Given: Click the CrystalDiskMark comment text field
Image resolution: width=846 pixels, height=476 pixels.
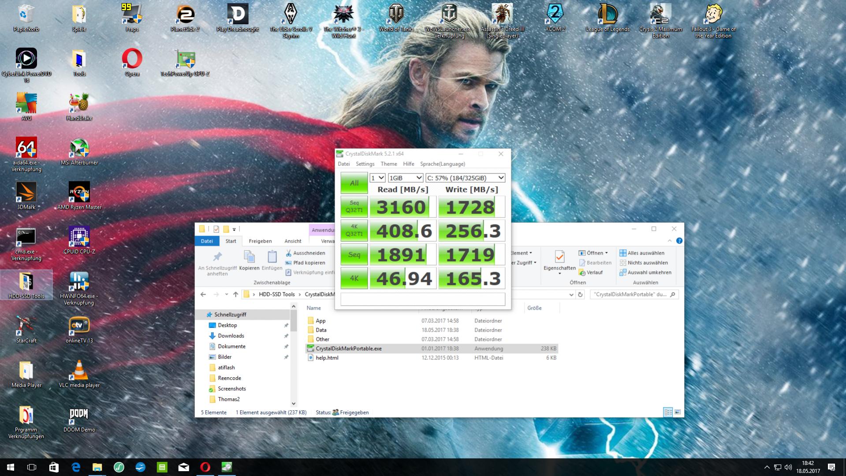Looking at the screenshot, I should [x=423, y=299].
